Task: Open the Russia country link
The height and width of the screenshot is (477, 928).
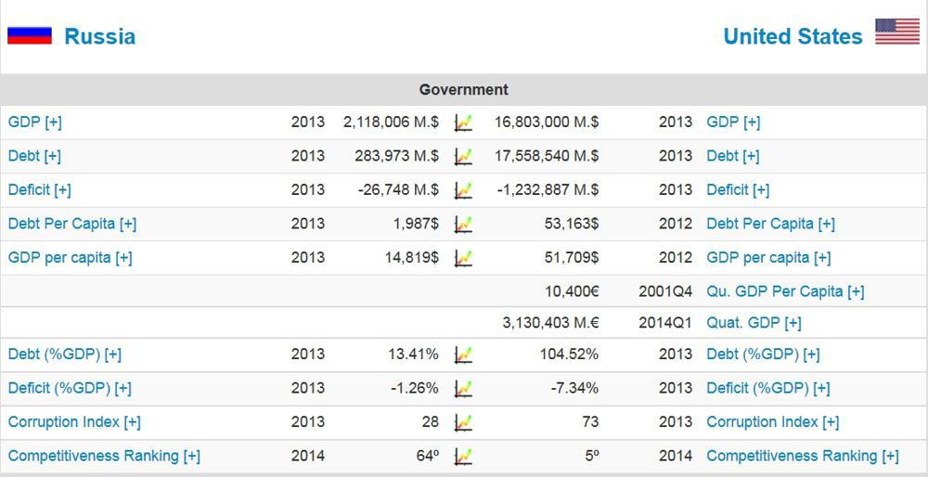Action: click(99, 36)
